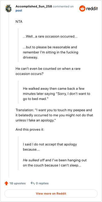
Task: Click the quote "Well…a rare occasion occurred"
Action: click(x=50, y=37)
